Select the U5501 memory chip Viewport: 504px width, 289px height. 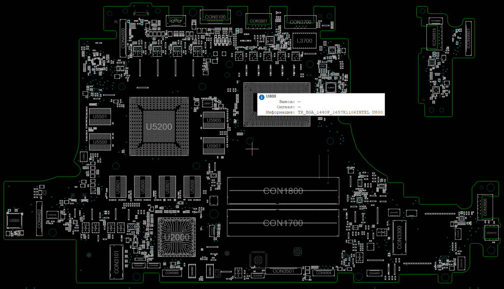100,117
